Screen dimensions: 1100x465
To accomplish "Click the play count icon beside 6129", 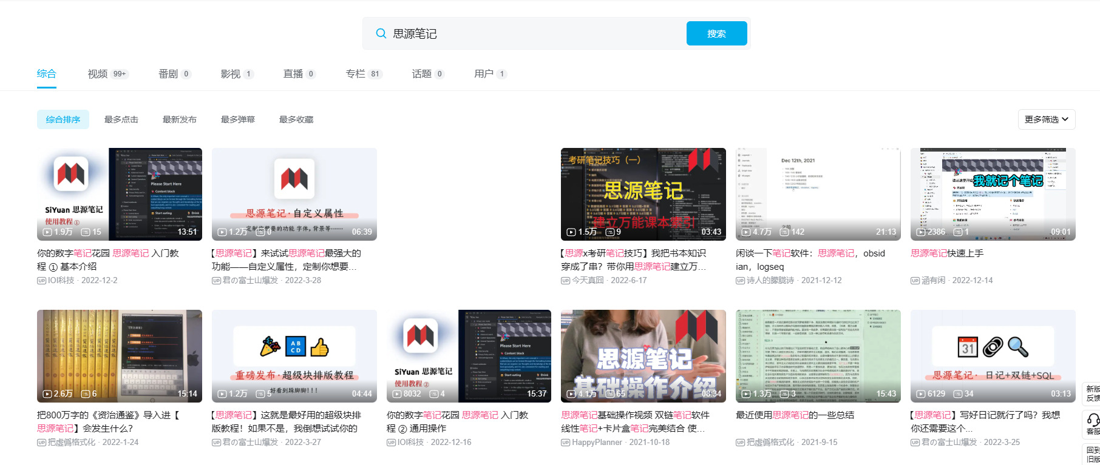I will pyautogui.click(x=921, y=394).
